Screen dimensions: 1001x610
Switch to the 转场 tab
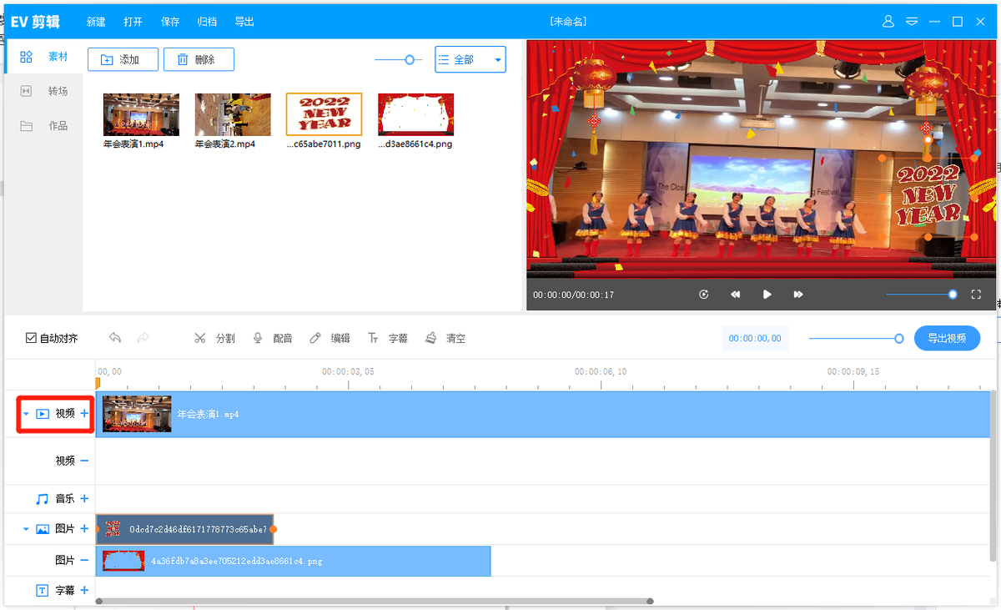(x=43, y=91)
